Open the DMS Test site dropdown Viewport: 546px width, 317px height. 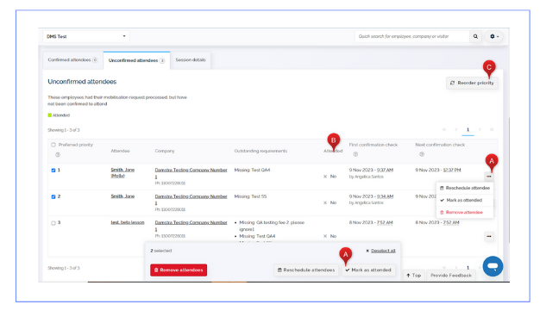pyautogui.click(x=86, y=36)
